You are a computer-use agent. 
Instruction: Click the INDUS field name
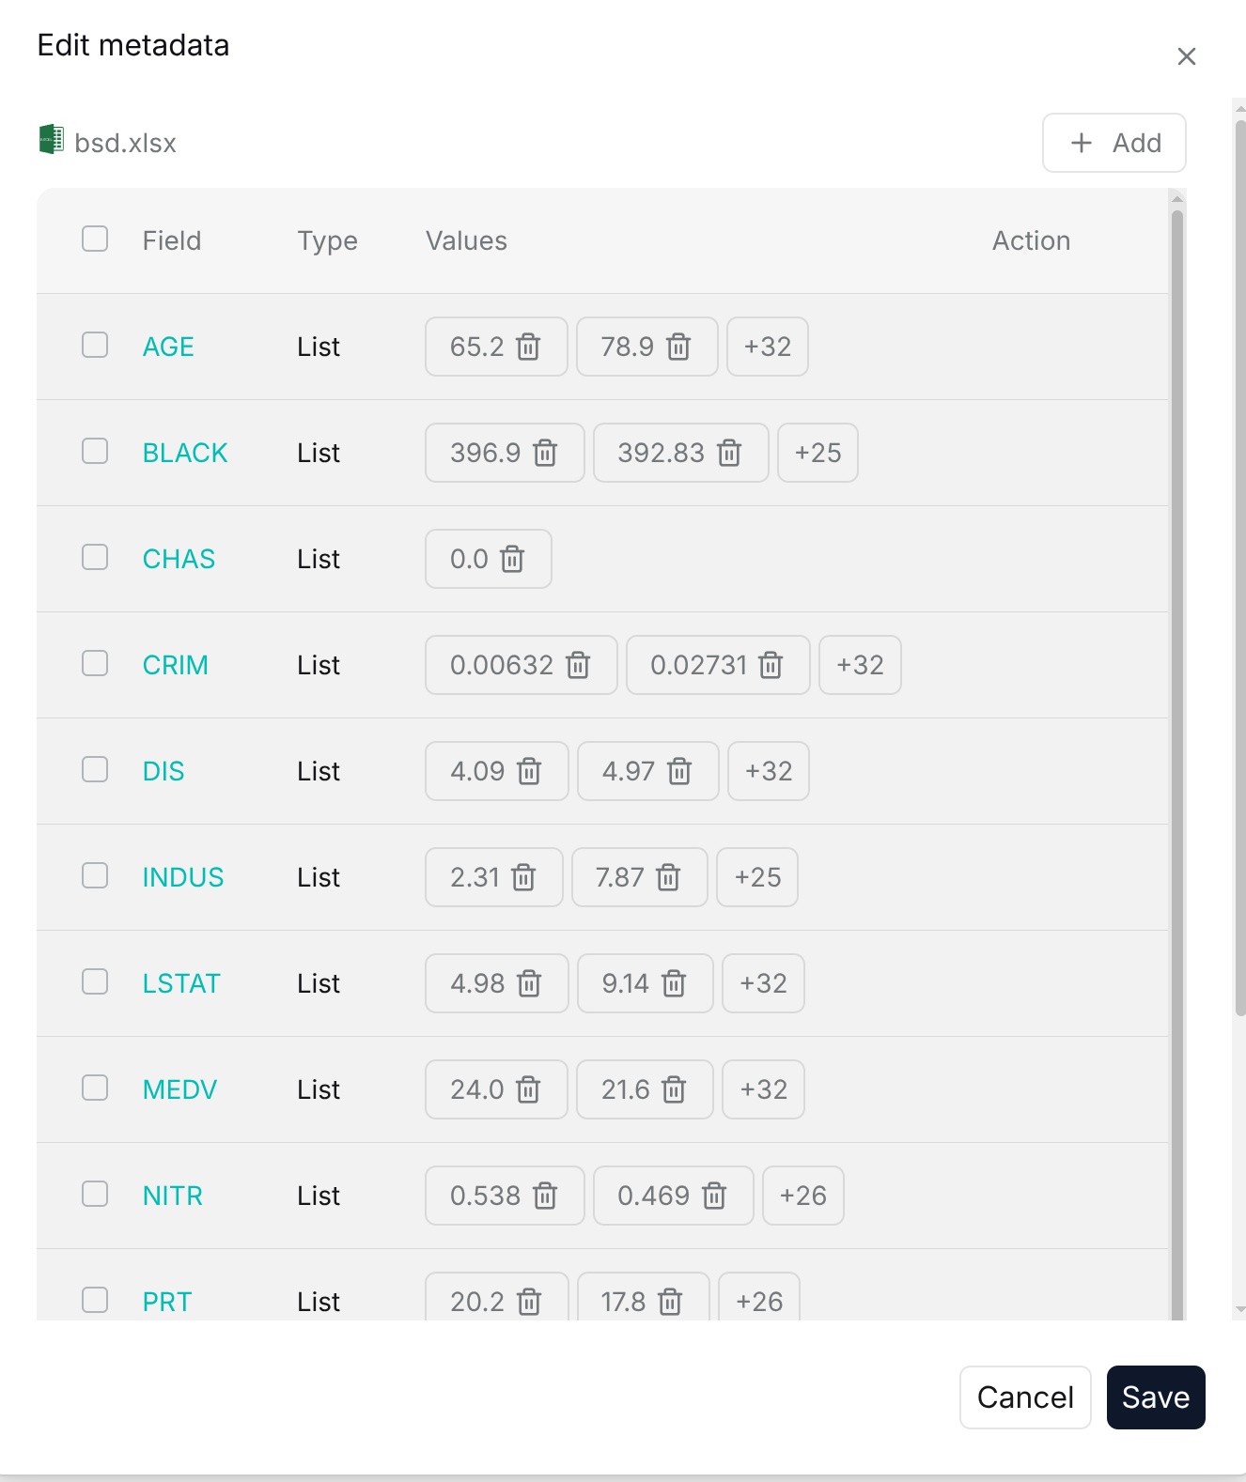coord(183,877)
